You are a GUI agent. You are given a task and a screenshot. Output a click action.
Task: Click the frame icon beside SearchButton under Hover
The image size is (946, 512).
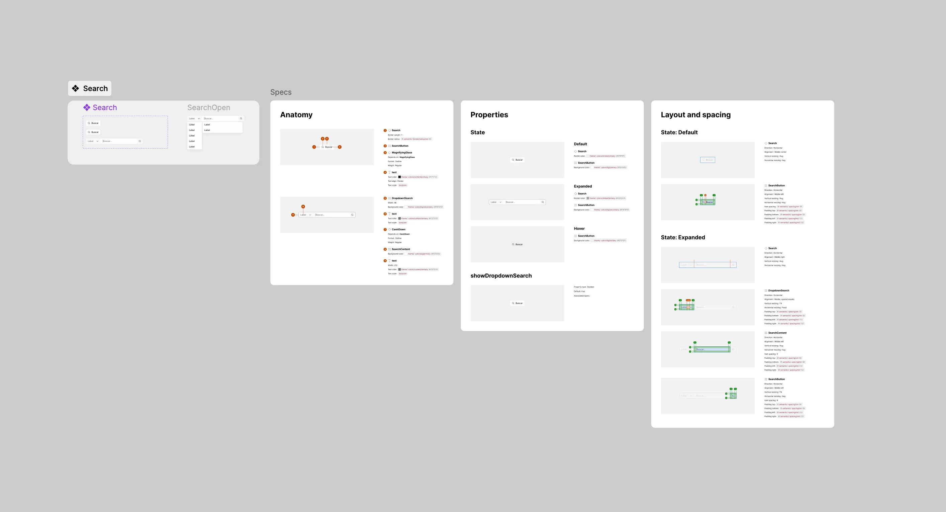click(575, 236)
